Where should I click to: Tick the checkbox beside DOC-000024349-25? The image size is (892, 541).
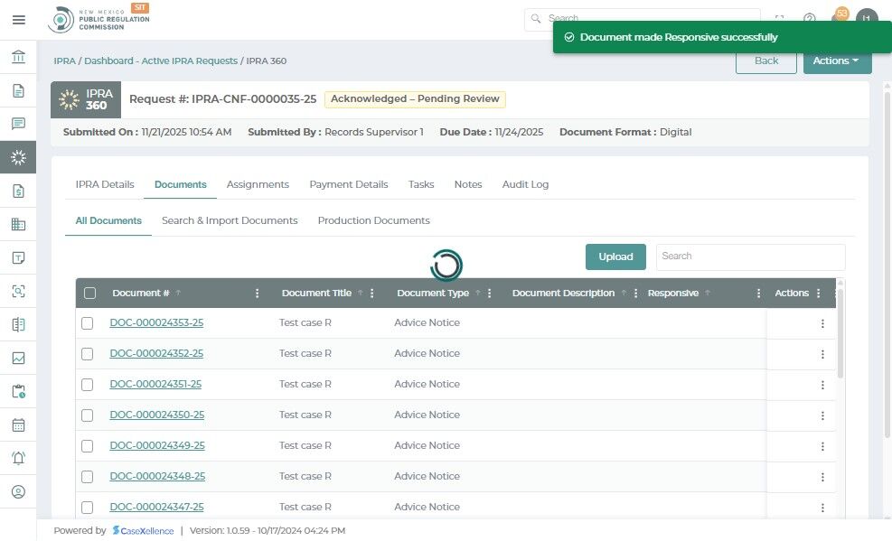87,446
